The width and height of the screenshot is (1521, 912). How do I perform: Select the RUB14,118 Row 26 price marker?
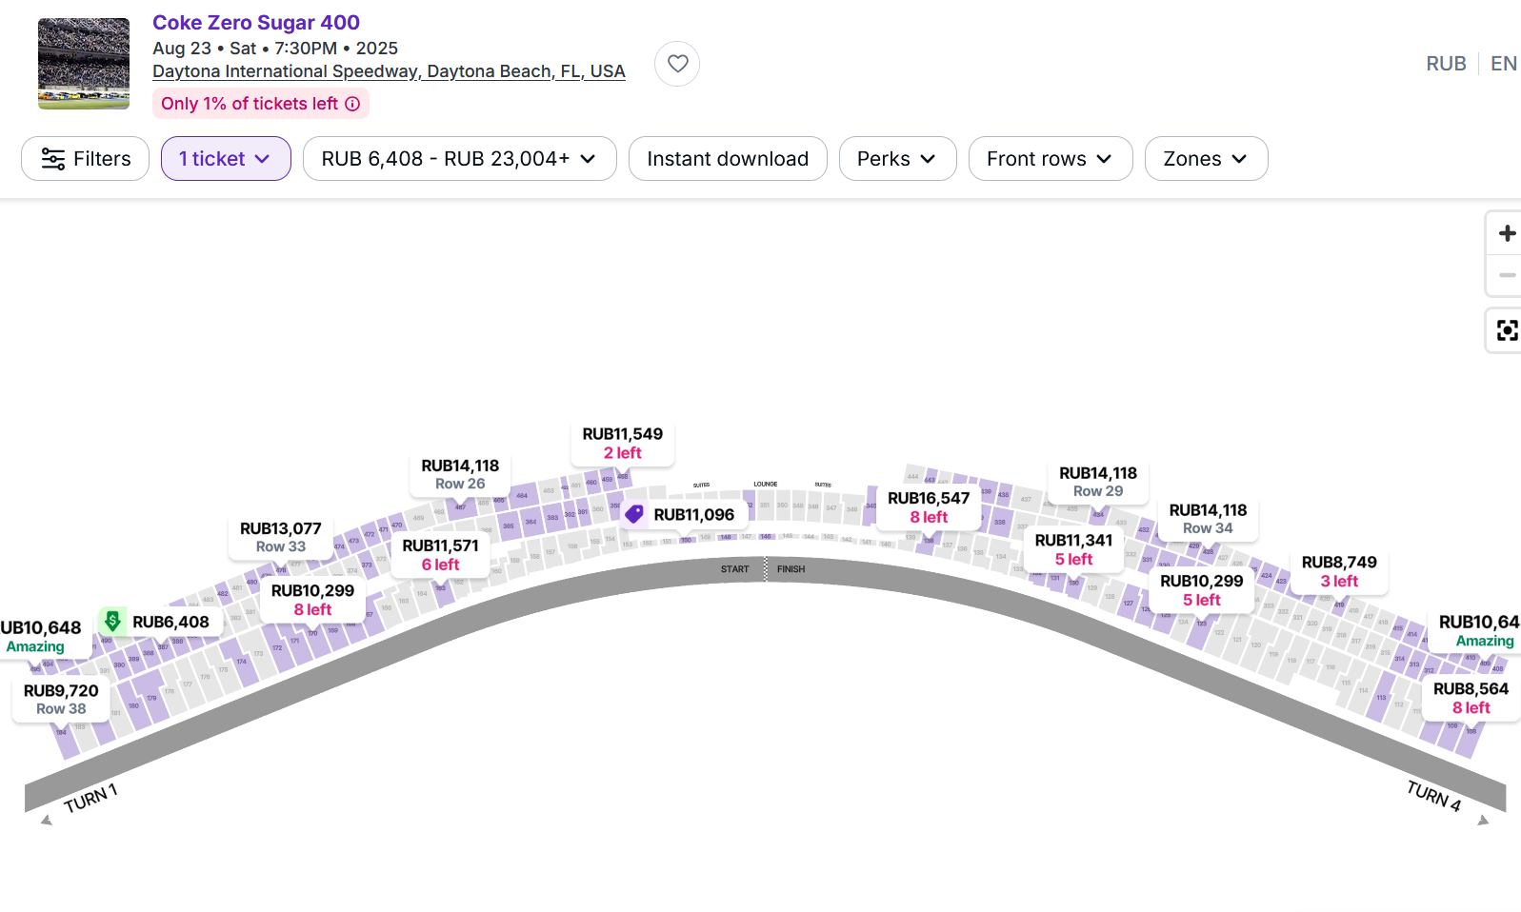(460, 474)
